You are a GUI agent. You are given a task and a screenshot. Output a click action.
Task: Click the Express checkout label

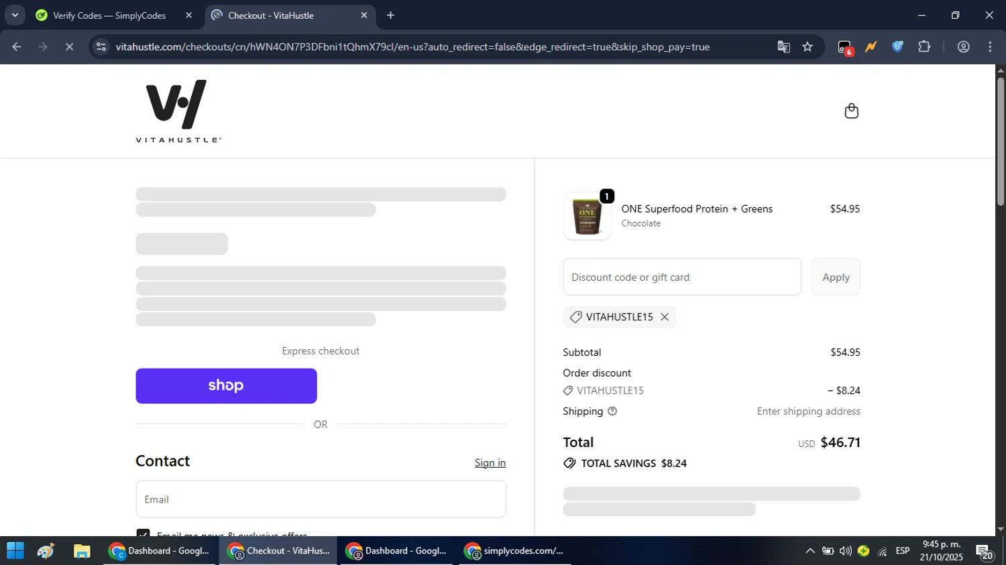click(x=321, y=351)
